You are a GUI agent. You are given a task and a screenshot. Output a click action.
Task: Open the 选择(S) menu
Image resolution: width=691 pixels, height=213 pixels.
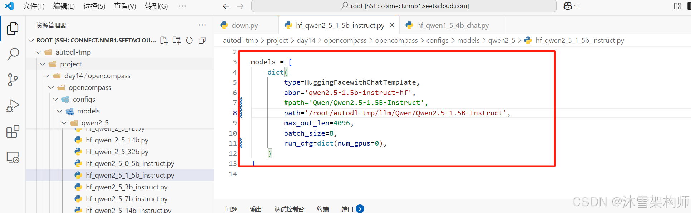point(94,6)
